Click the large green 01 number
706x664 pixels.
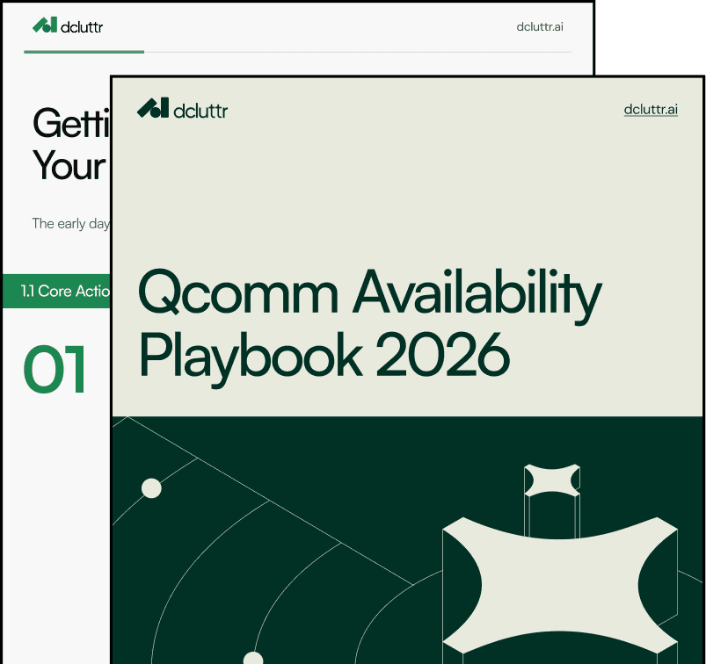(x=55, y=370)
